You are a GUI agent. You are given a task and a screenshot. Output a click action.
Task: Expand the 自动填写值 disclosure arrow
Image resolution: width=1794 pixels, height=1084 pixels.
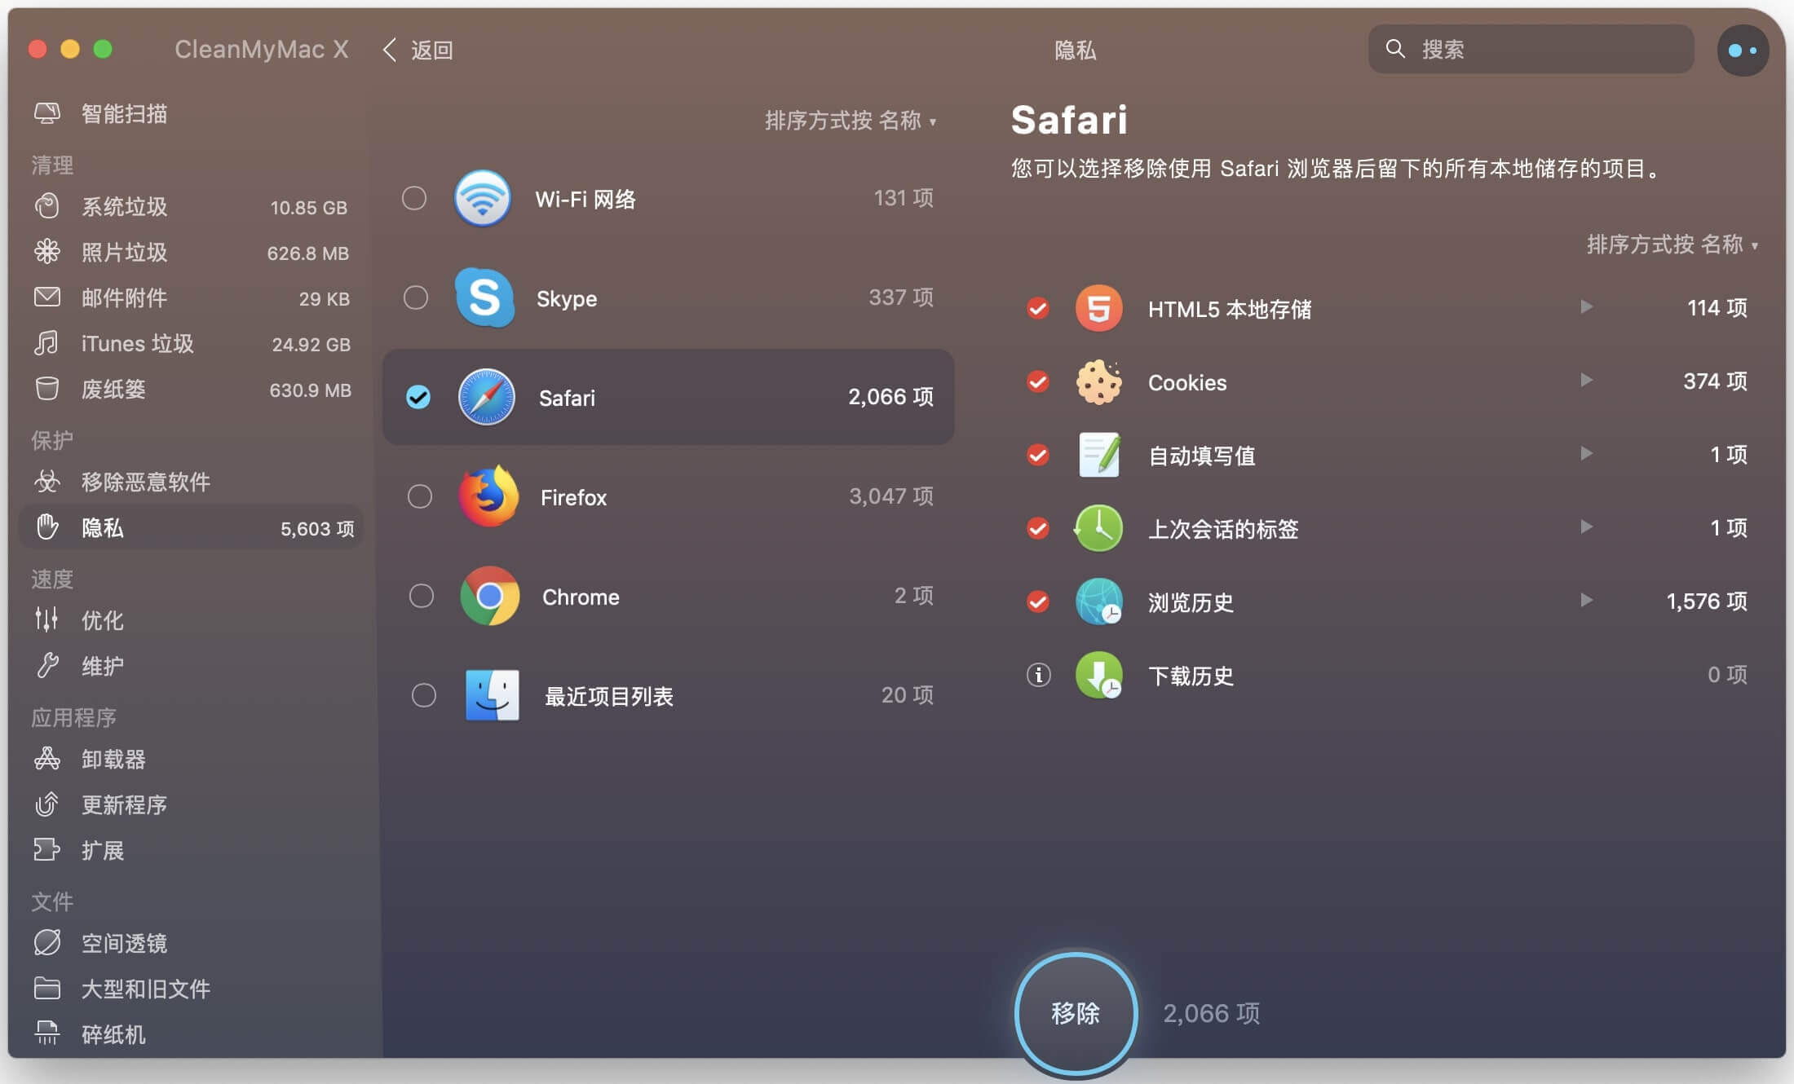click(1586, 454)
